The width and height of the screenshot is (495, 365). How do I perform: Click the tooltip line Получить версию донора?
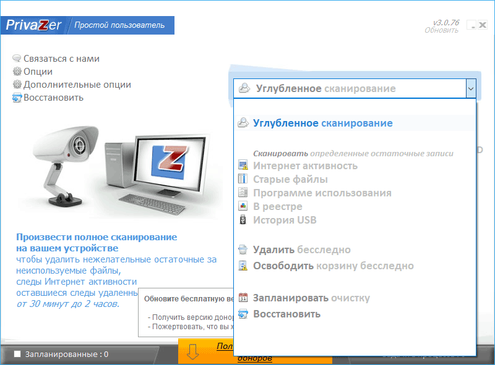click(191, 317)
